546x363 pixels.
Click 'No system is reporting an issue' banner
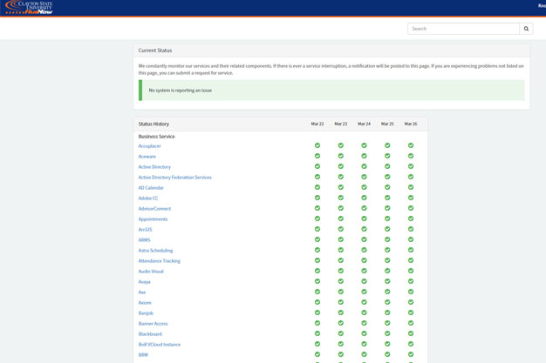[331, 90]
